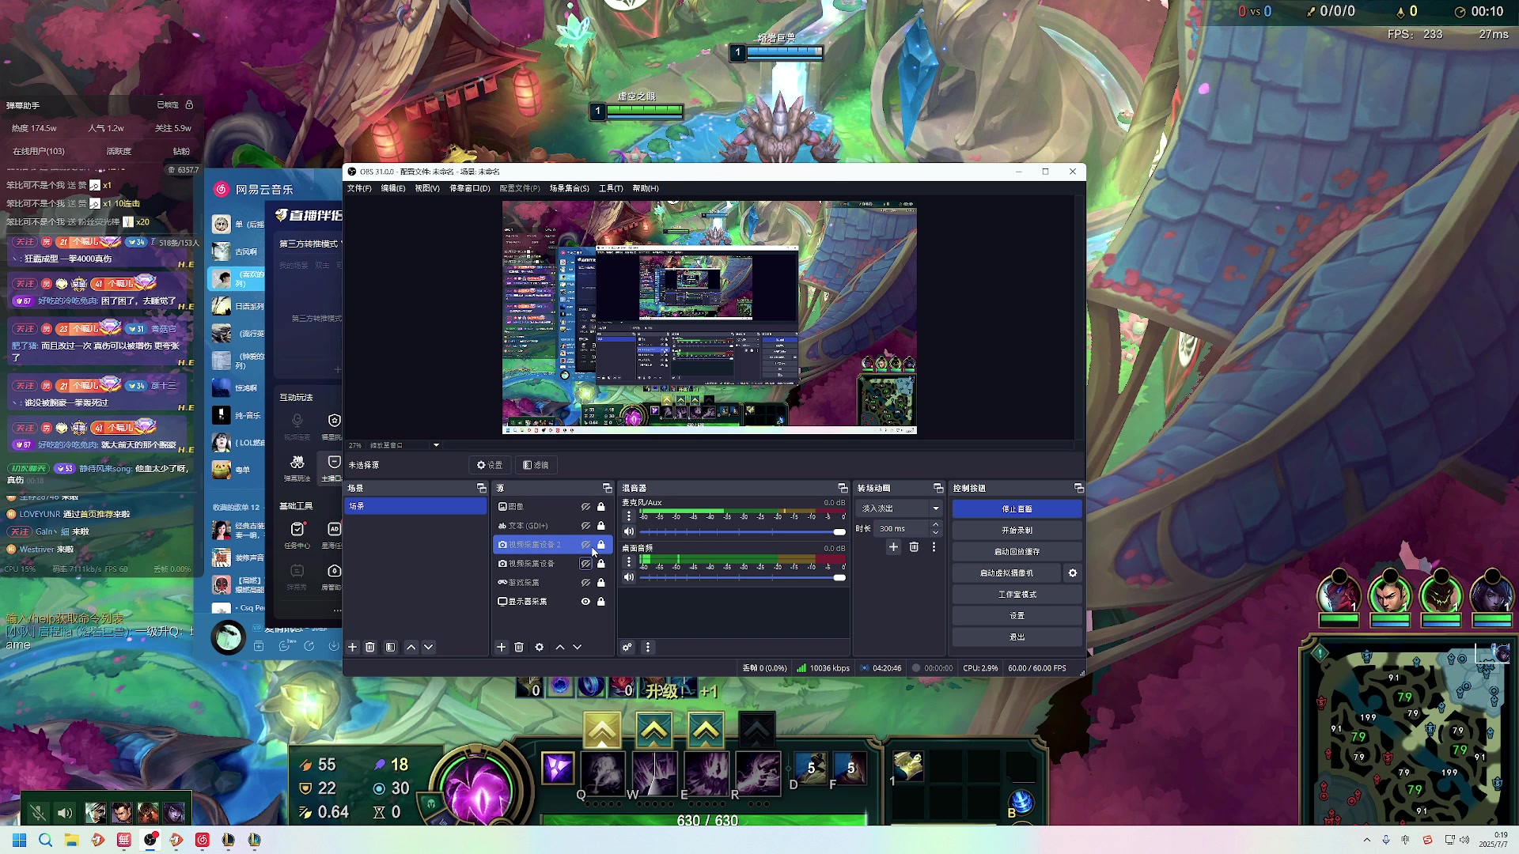Unlock the 图像 source

coord(601,507)
